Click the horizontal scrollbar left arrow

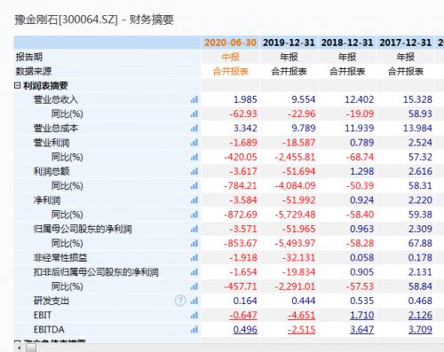pyautogui.click(x=20, y=348)
